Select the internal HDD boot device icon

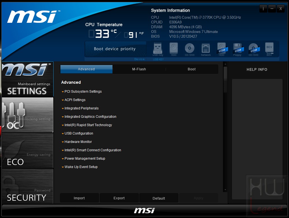174,49
